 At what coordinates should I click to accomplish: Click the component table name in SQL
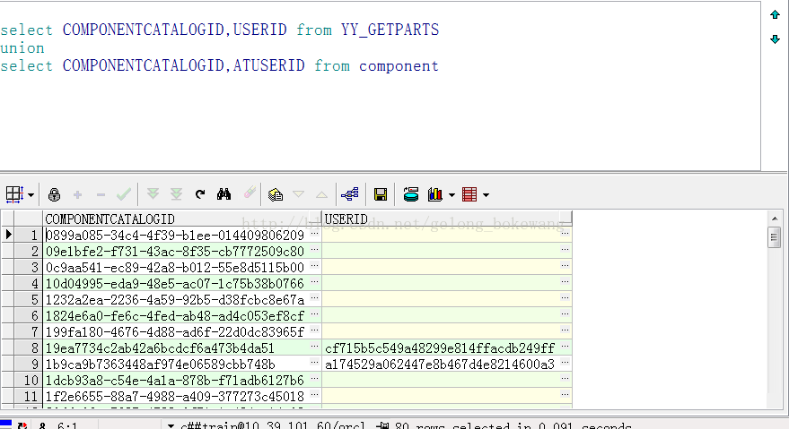[x=399, y=66]
